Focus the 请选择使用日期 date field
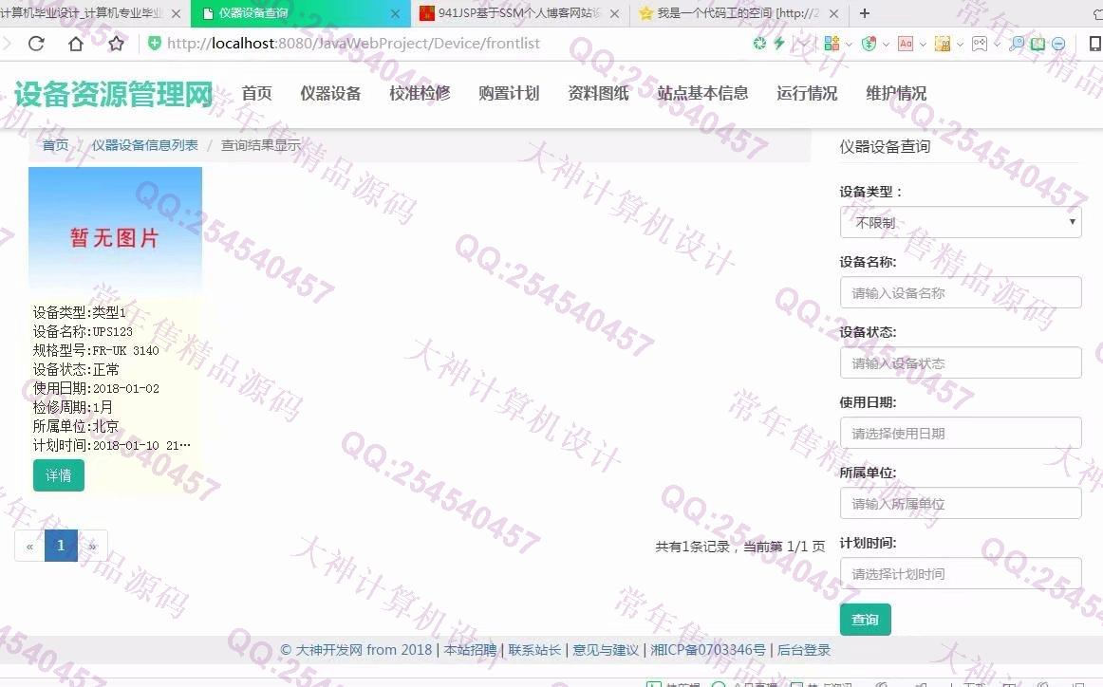This screenshot has height=687, width=1103. (961, 433)
